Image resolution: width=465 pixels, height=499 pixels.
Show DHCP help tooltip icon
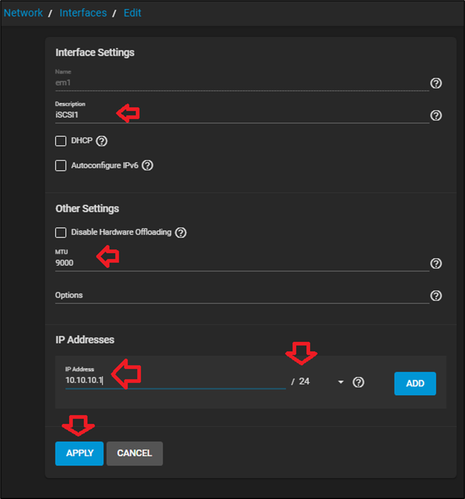tap(102, 141)
